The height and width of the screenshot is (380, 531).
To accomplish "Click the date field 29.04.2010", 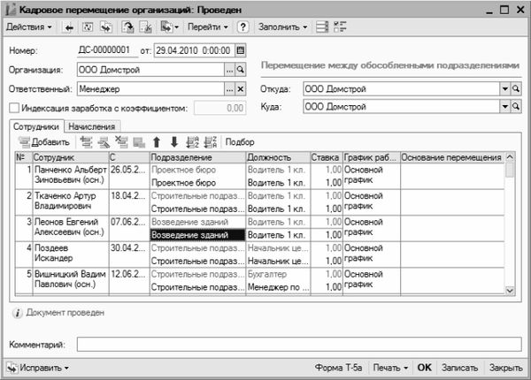I will 194,50.
